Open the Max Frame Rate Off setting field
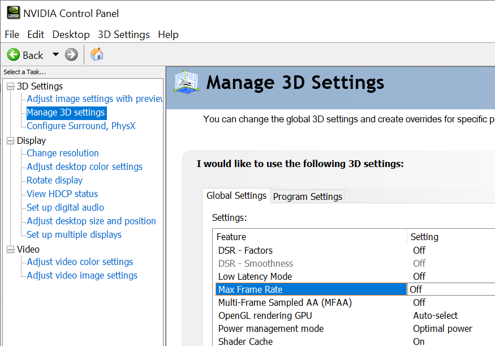This screenshot has width=495, height=346. click(x=451, y=289)
